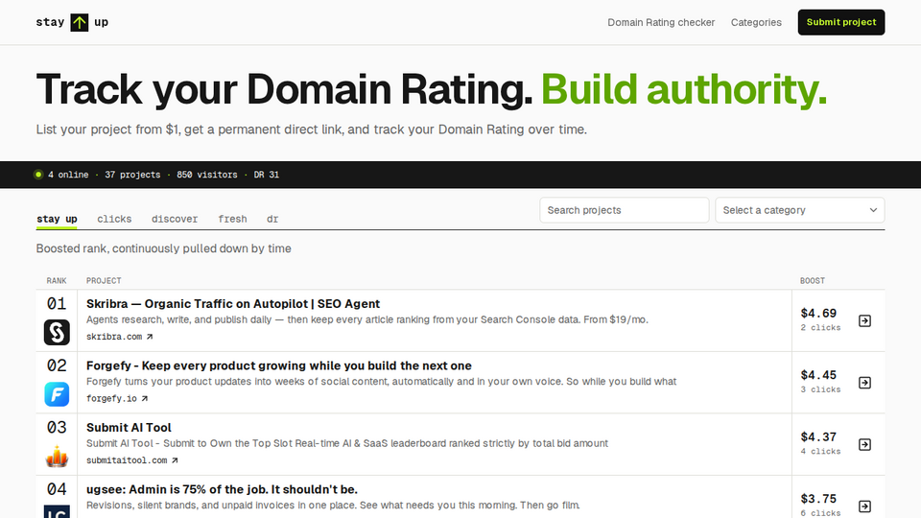Click rank number 01

pos(57,304)
